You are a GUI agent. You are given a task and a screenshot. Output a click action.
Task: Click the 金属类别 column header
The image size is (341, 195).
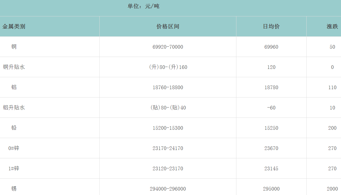14,27
